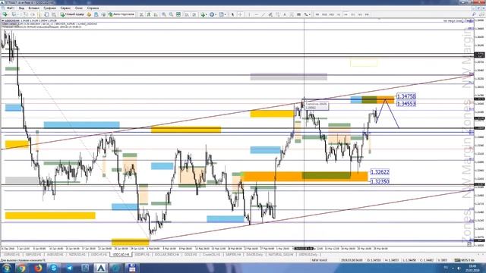Click the New Order button

pos(73,14)
